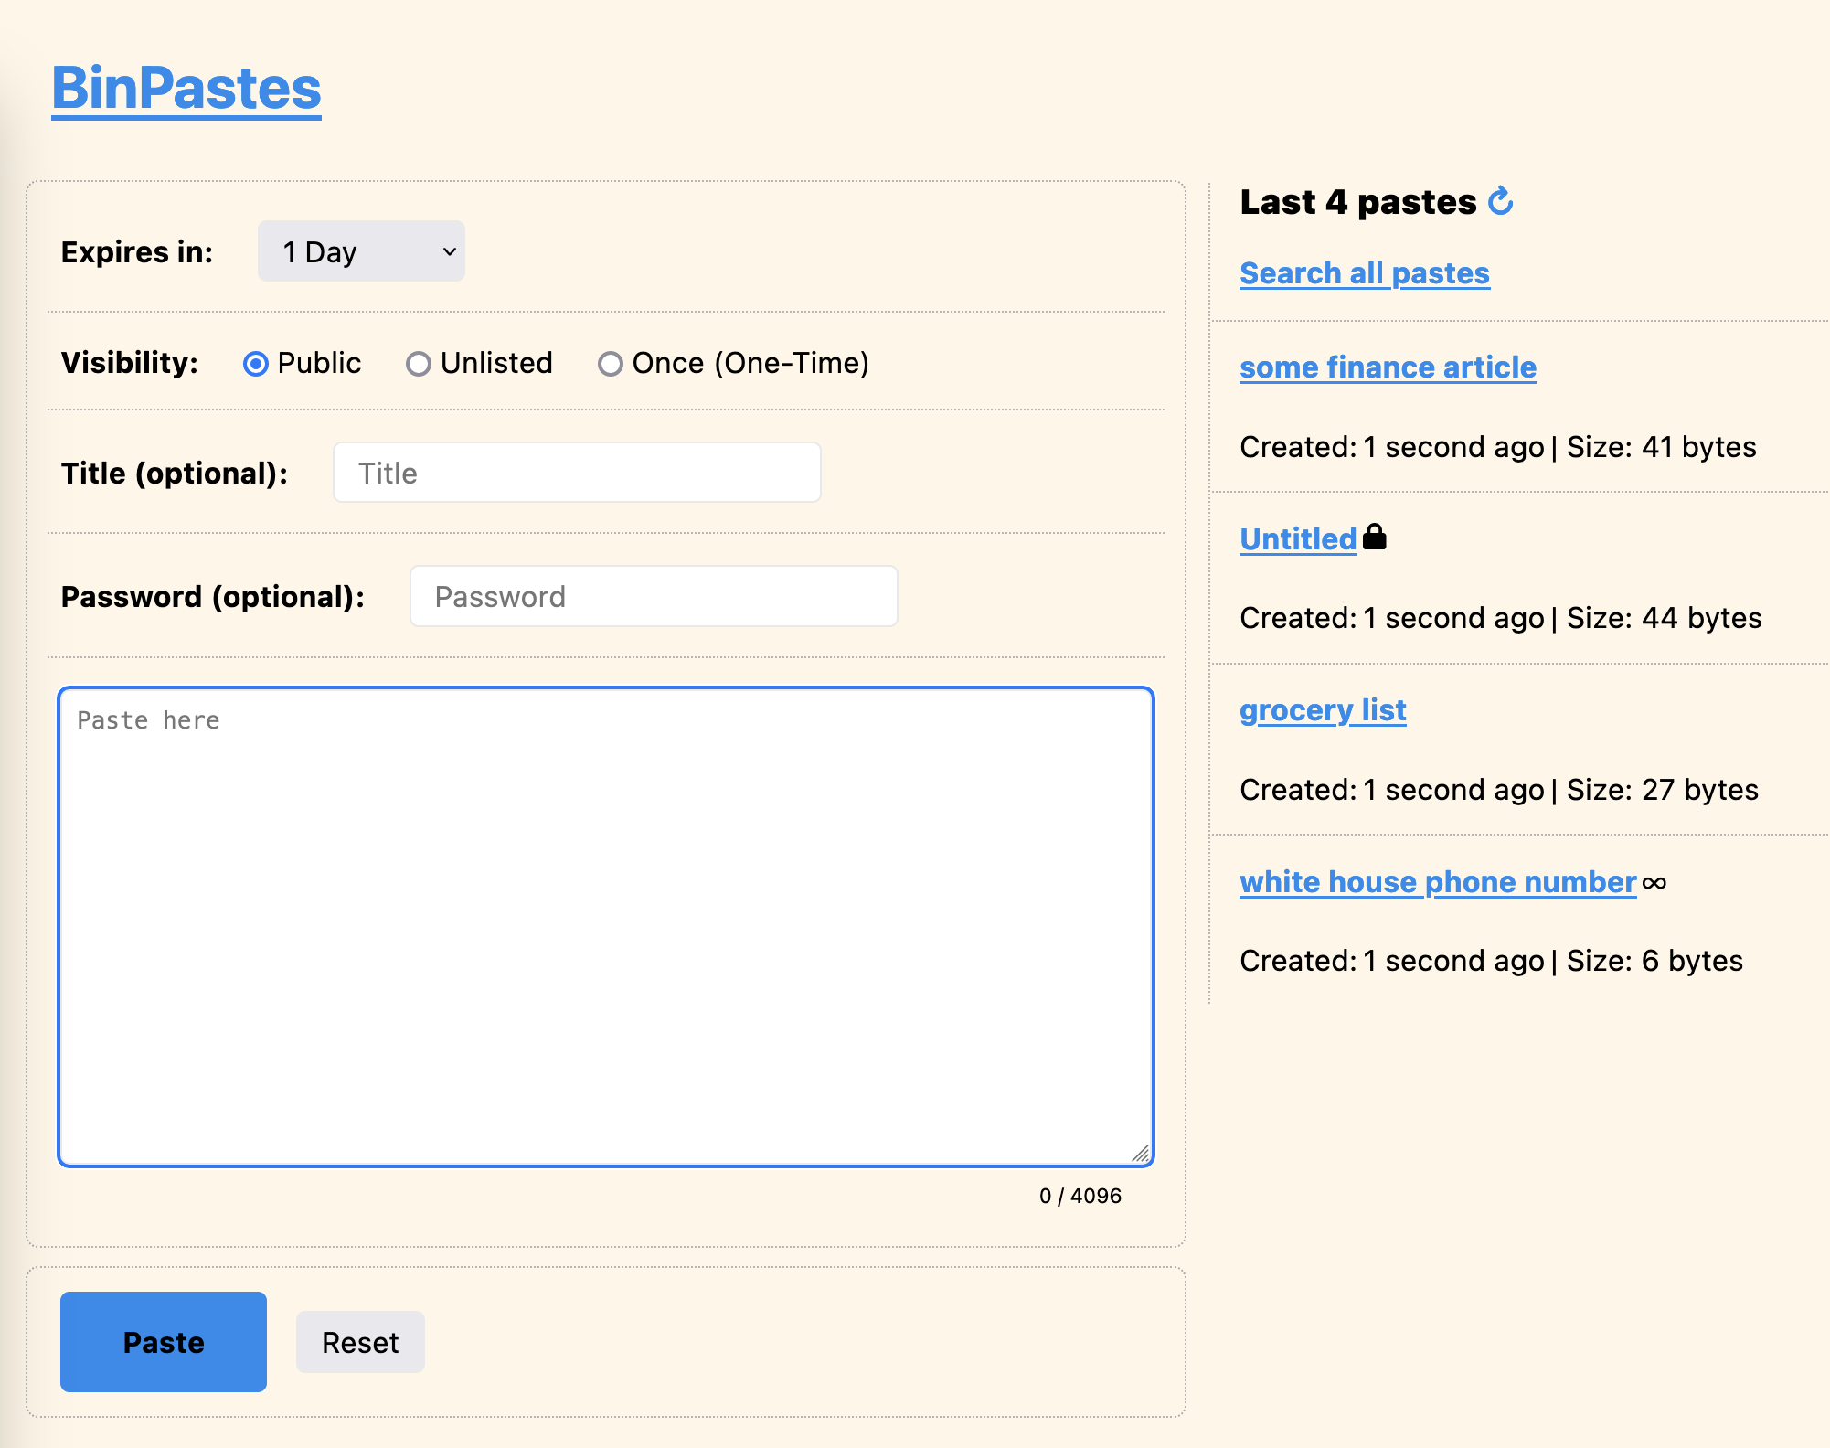Screen dimensions: 1830x1448
Task: Select the Unlisted visibility option
Action: click(419, 364)
